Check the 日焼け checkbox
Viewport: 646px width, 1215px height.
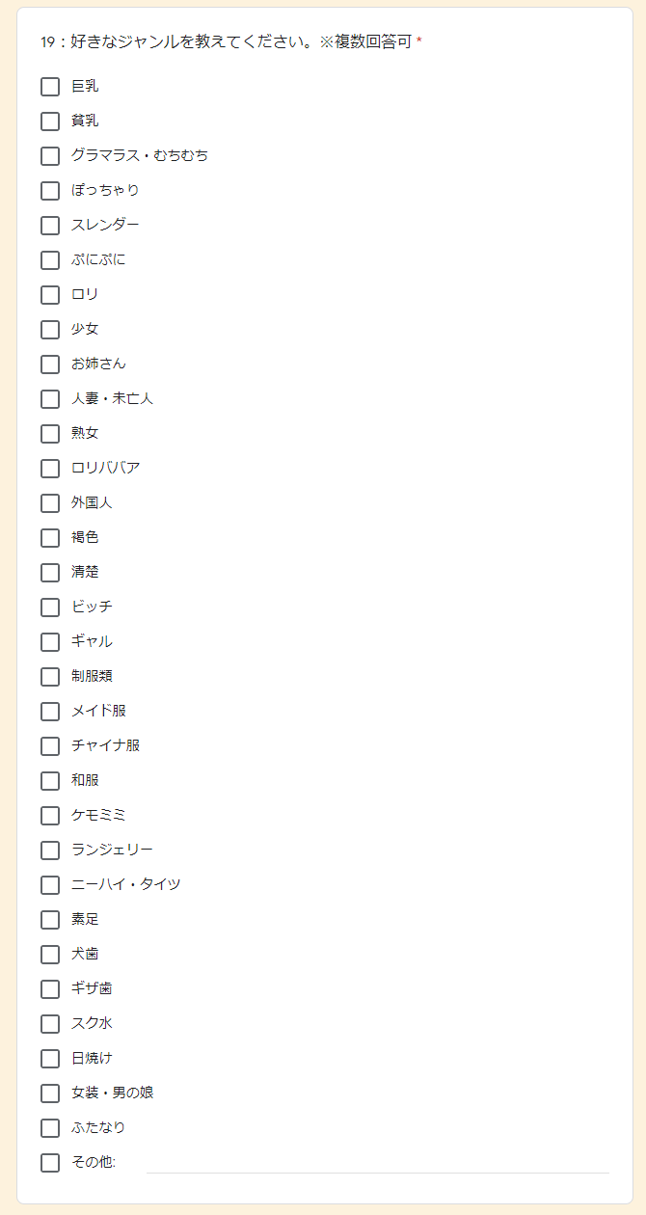50,1059
